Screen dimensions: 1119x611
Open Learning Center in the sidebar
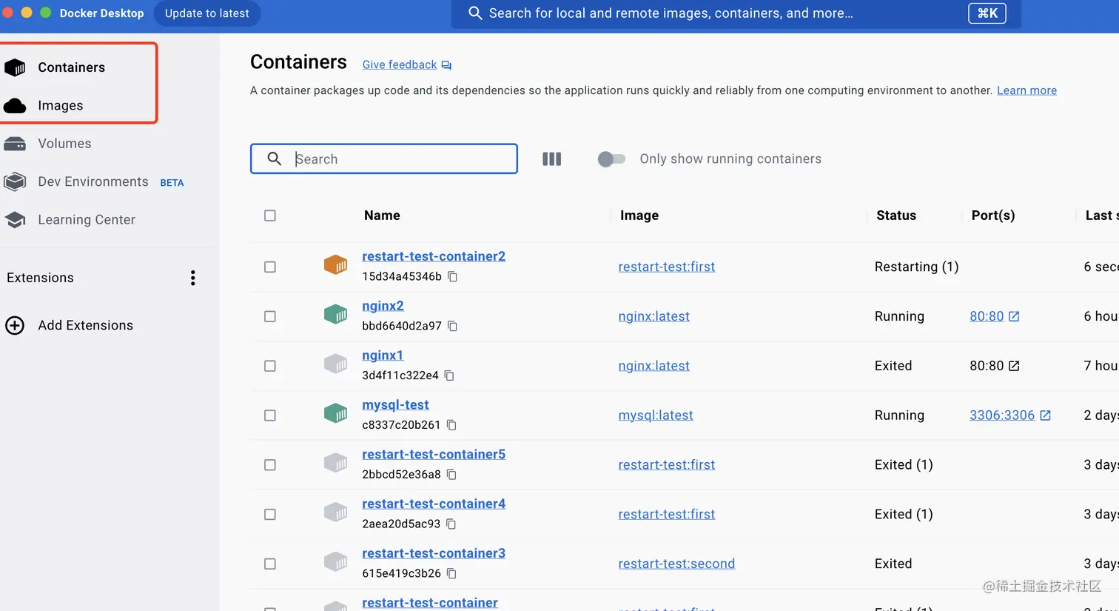(87, 220)
